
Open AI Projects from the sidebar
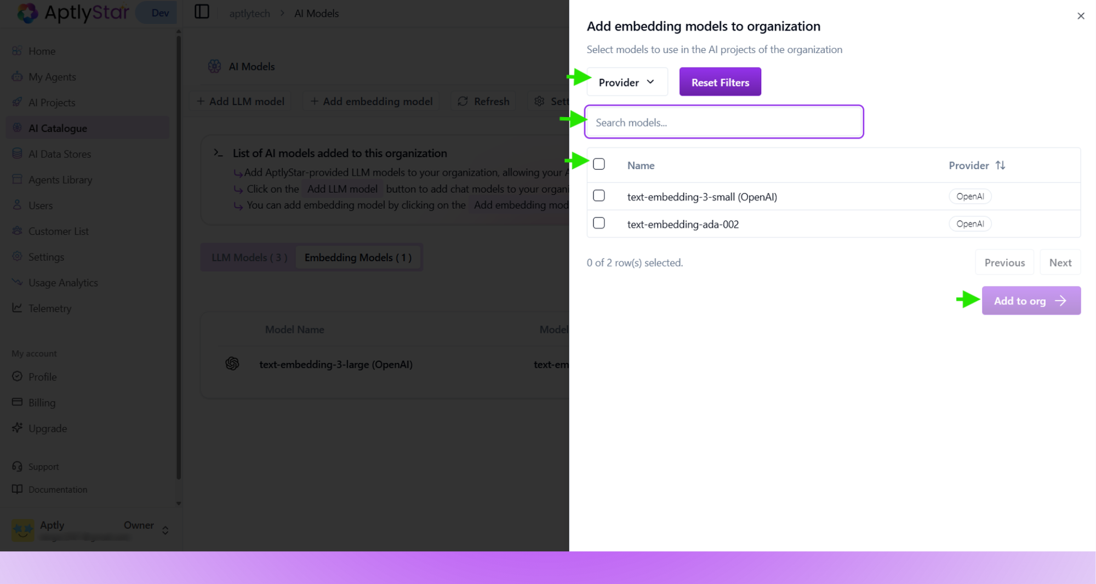coord(17,102)
